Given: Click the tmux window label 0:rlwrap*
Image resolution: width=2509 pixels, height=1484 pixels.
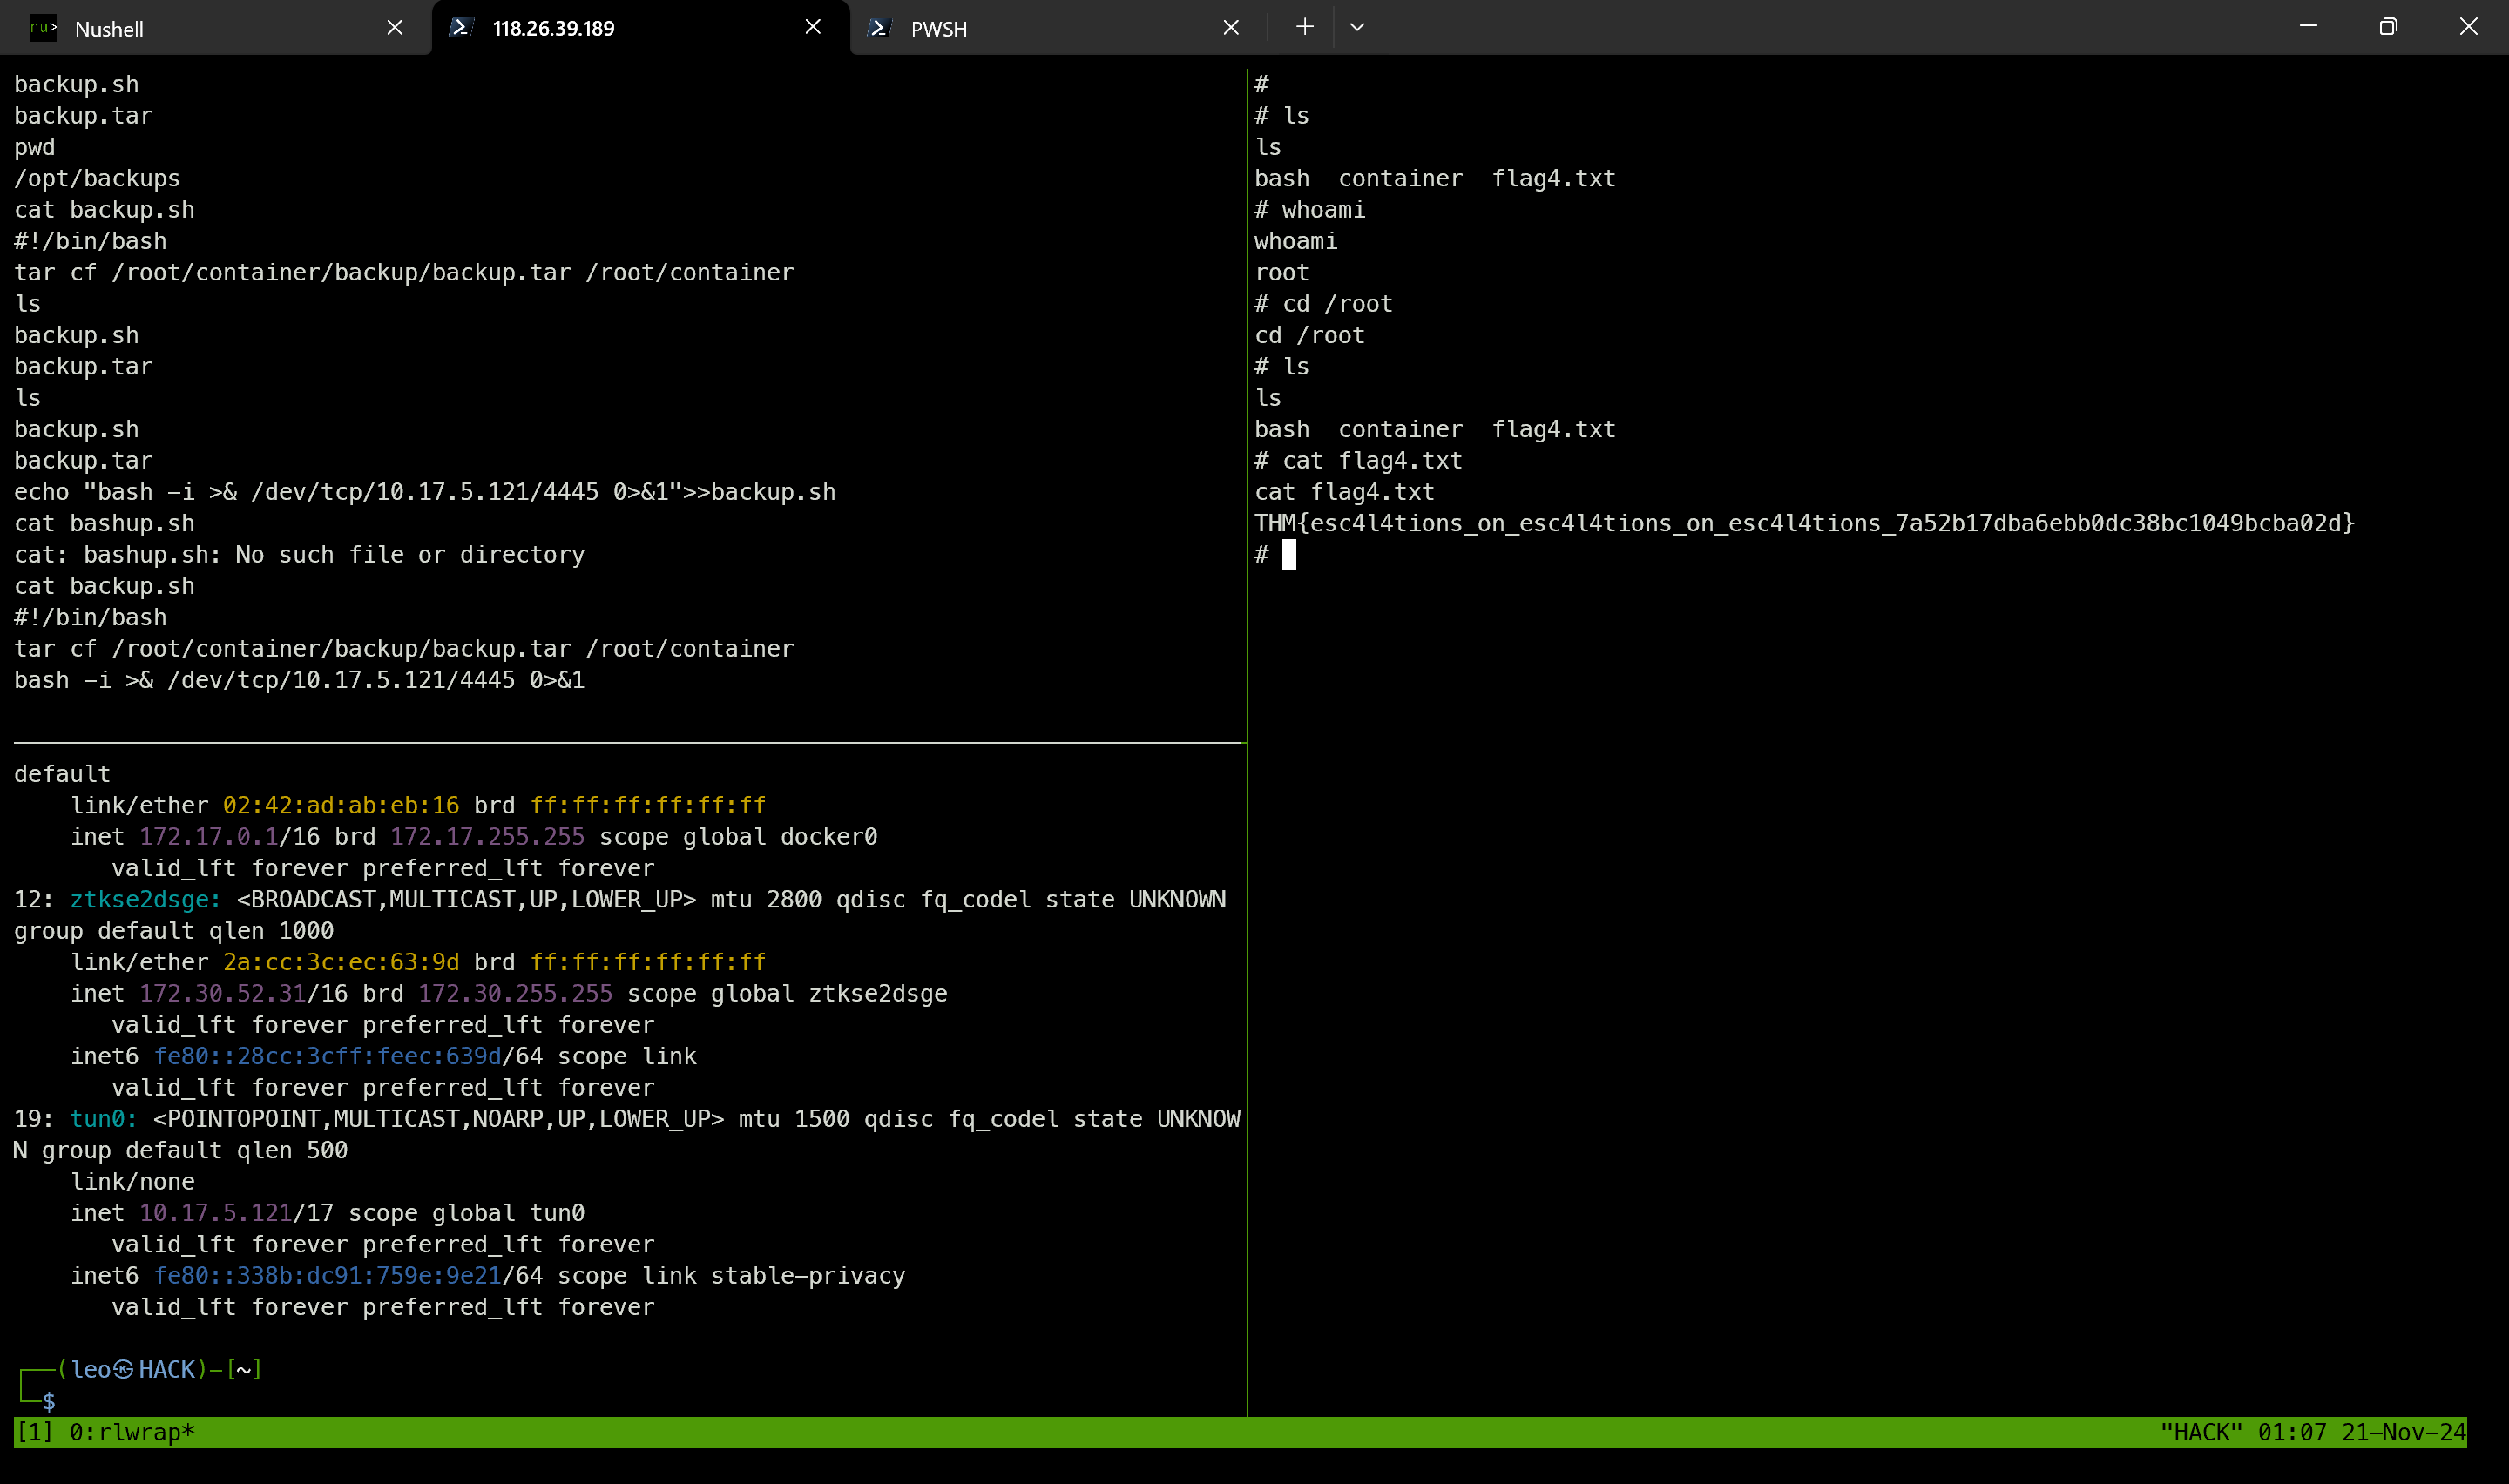Looking at the screenshot, I should [131, 1432].
